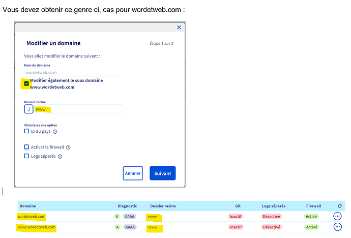This screenshot has height=238, width=351.
Task: Click the AAAA diagnostic badge for www.wordetweb.com
Action: [130, 227]
